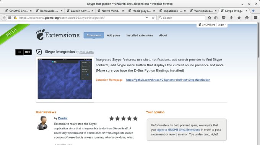Click the five-star rating on Pander's review
The width and height of the screenshot is (260, 145).
tap(123, 118)
